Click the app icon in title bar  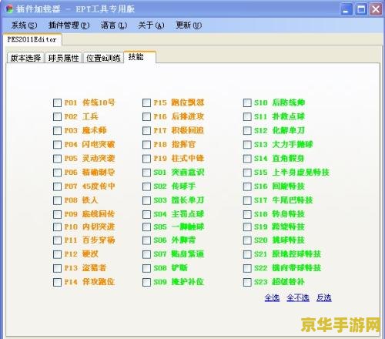pyautogui.click(x=9, y=9)
